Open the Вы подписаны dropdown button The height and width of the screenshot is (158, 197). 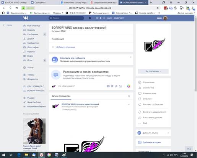[153, 71]
